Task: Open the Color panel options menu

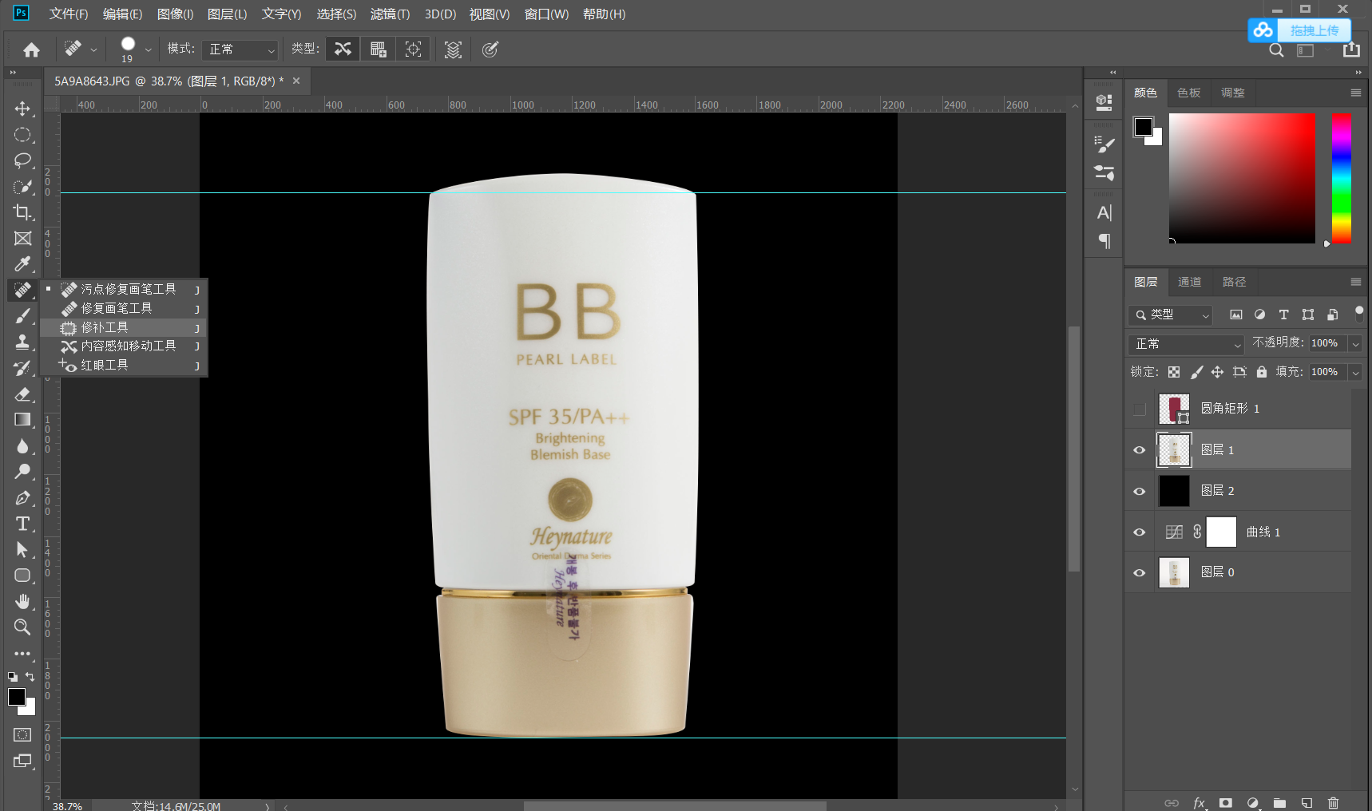Action: point(1356,93)
